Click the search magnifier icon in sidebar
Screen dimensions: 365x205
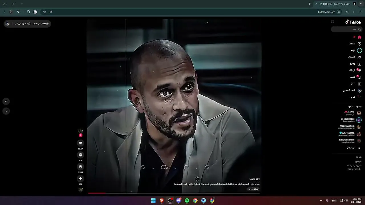(360, 29)
